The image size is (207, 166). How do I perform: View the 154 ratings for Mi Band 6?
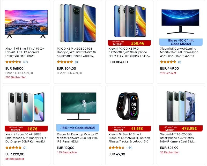pos(129,148)
